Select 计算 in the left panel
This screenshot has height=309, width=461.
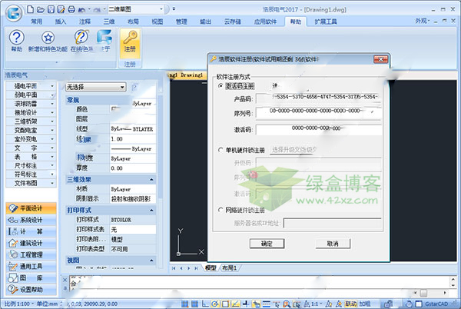click(31, 231)
